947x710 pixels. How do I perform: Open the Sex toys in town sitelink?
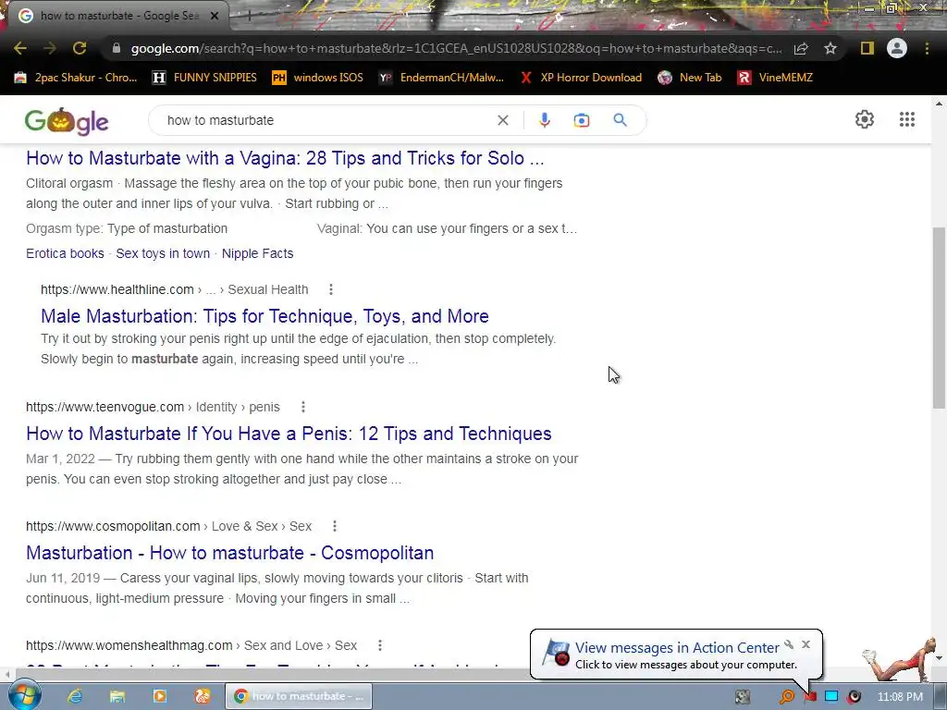pyautogui.click(x=163, y=253)
